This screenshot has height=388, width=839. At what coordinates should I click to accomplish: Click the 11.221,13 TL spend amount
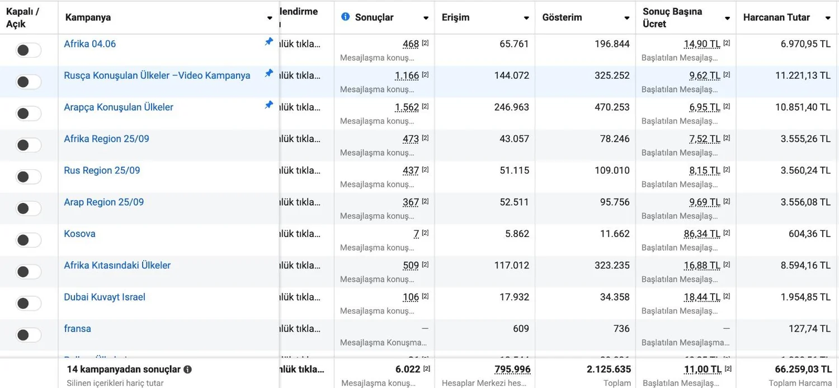click(803, 75)
